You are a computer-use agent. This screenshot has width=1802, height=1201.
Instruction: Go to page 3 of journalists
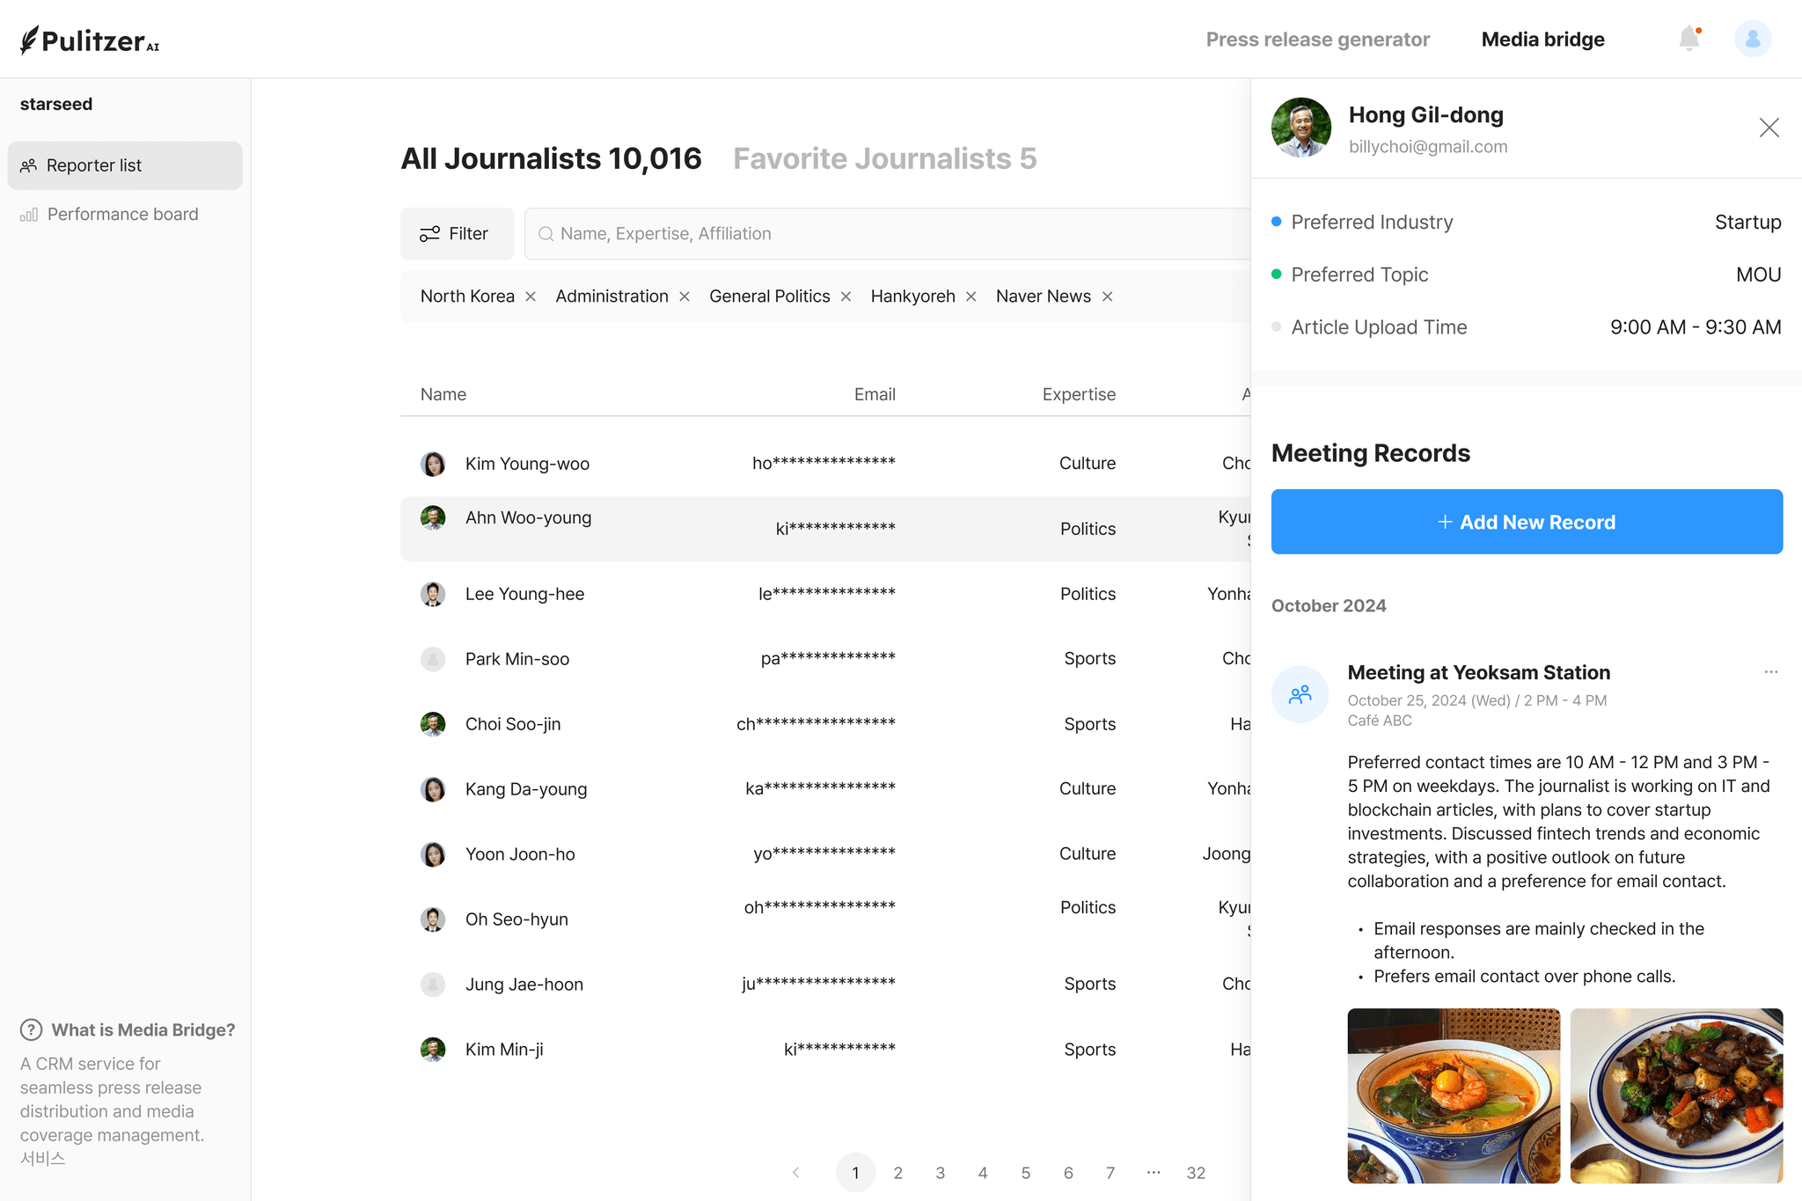click(x=940, y=1173)
